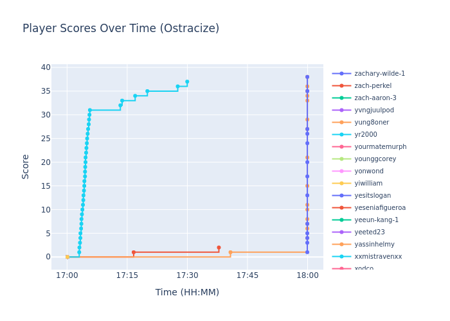Toggle the yassinhelmy legend item

pos(374,245)
